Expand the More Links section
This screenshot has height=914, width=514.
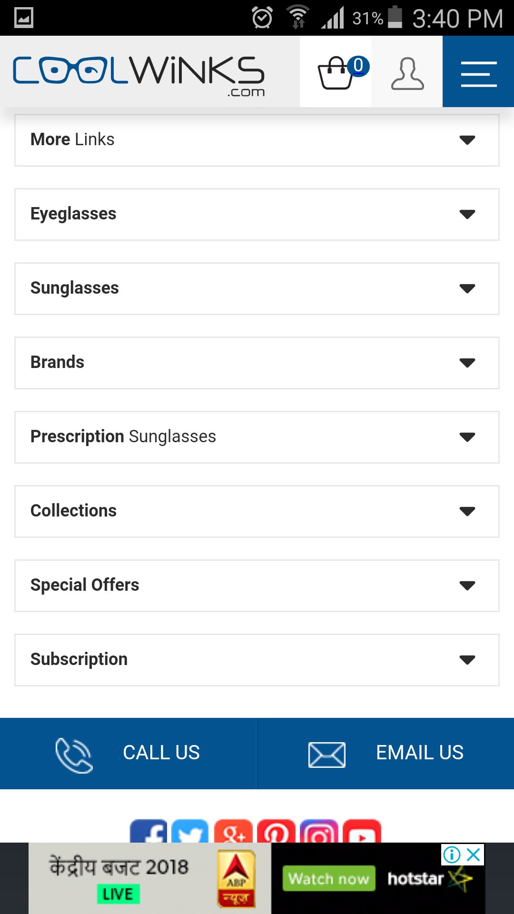point(257,140)
